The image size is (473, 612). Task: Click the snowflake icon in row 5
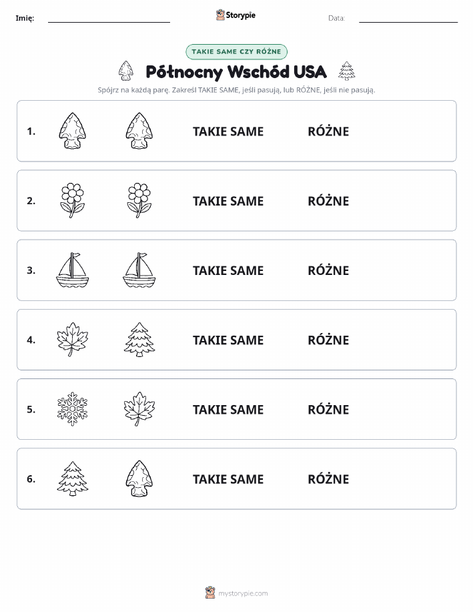[73, 408]
